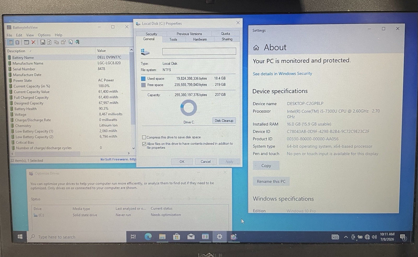Open the View menu in BatteryInfoView

tap(30, 35)
